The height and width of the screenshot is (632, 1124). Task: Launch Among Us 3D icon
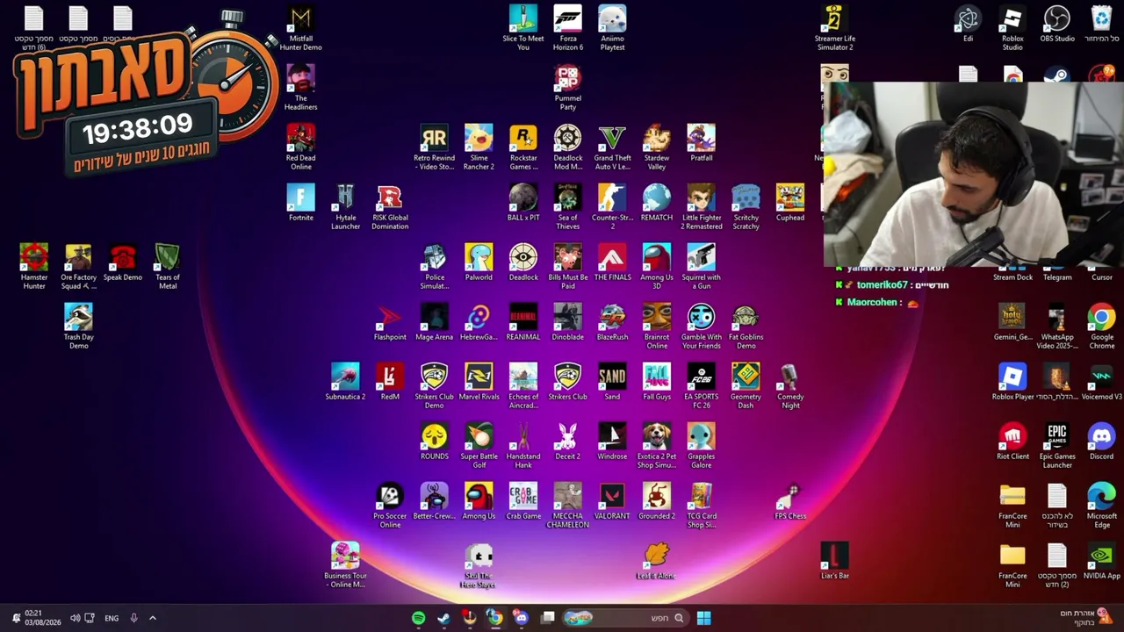pos(657,267)
